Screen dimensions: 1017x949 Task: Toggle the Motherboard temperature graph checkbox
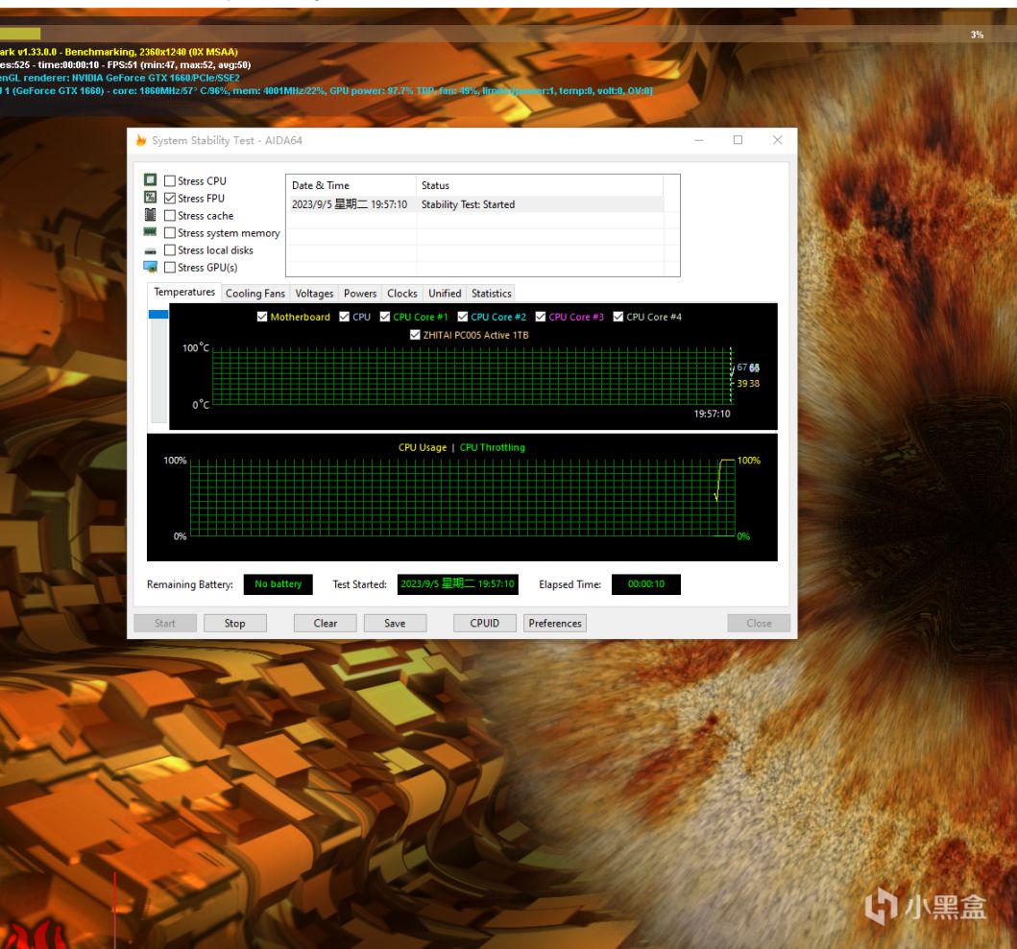262,317
